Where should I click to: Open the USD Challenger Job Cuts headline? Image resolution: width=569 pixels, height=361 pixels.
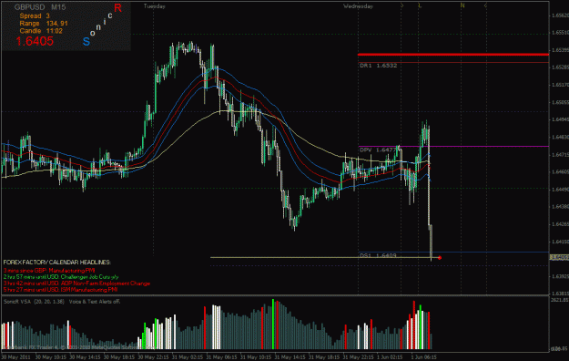(61, 277)
